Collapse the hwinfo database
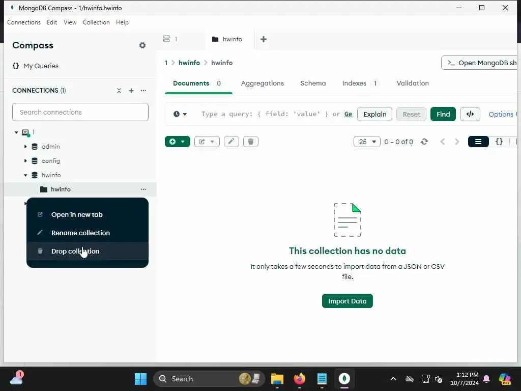This screenshot has width=521, height=391. tap(25, 175)
